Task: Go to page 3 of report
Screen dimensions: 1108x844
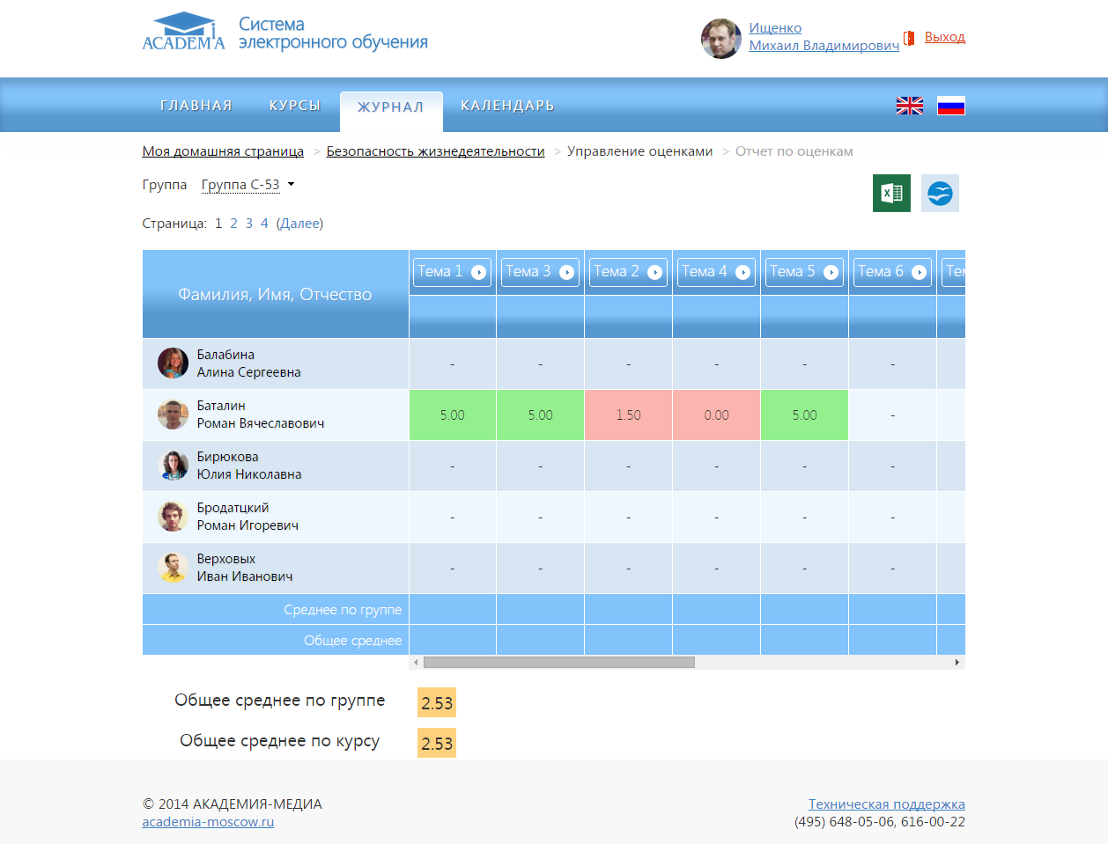Action: pyautogui.click(x=249, y=224)
